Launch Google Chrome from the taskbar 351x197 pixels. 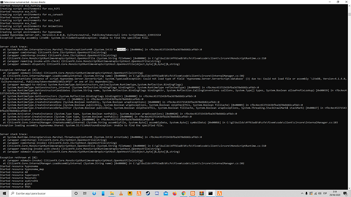184,193
